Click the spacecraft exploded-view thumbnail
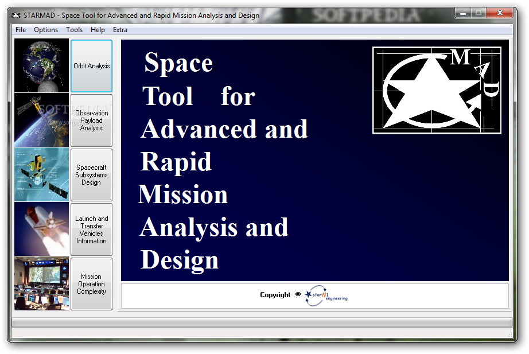 point(41,174)
